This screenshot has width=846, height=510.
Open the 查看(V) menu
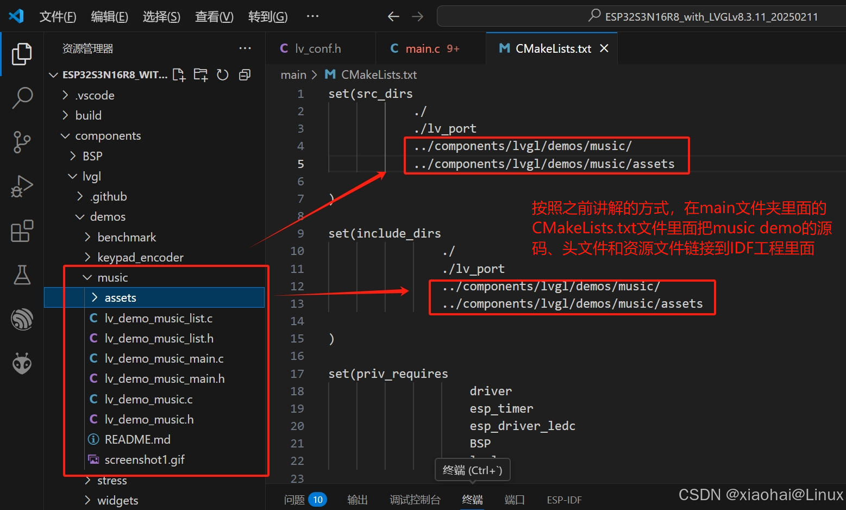(x=214, y=17)
